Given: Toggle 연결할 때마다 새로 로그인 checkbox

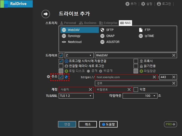Looking at the screenshot, I should click(61, 66).
